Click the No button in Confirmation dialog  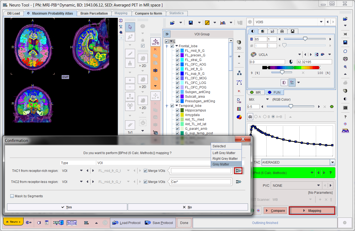click(188, 207)
